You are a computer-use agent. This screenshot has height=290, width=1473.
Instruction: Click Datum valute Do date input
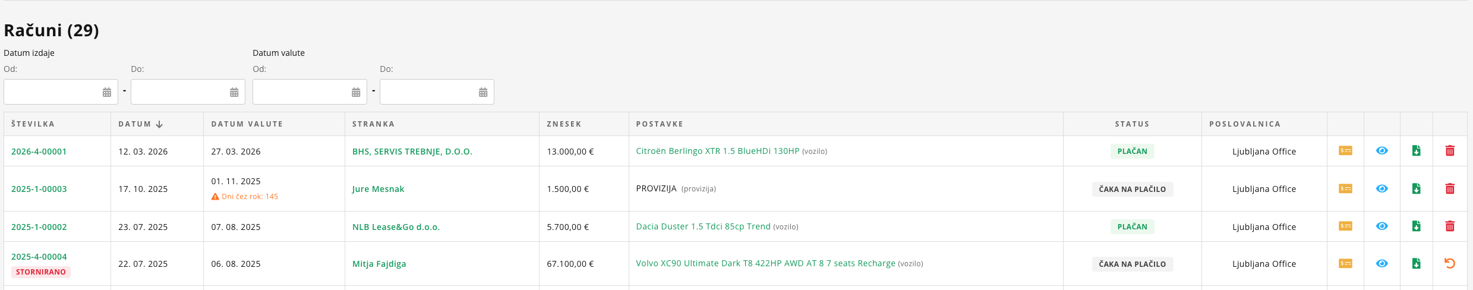pyautogui.click(x=428, y=92)
